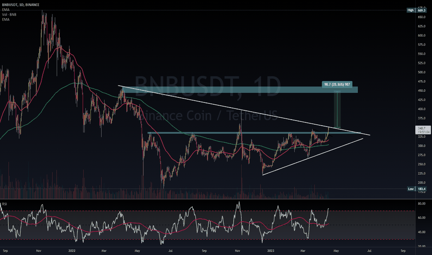Click the 400.0 price axis label

point(421,109)
